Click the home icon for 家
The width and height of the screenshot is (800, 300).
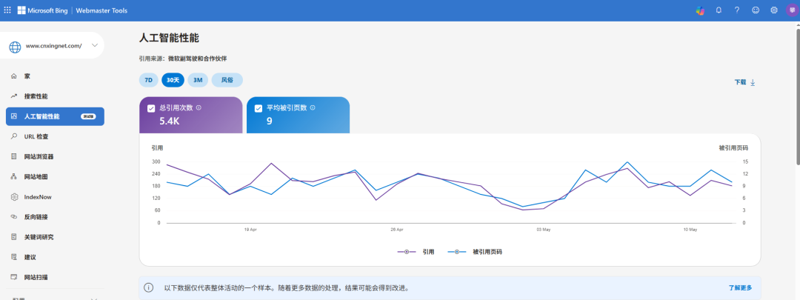[14, 76]
